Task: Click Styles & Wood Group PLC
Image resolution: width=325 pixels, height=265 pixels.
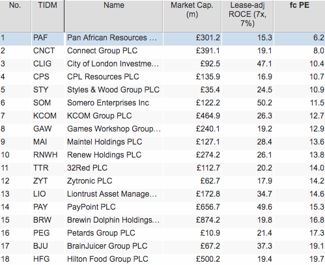Action: (x=113, y=90)
